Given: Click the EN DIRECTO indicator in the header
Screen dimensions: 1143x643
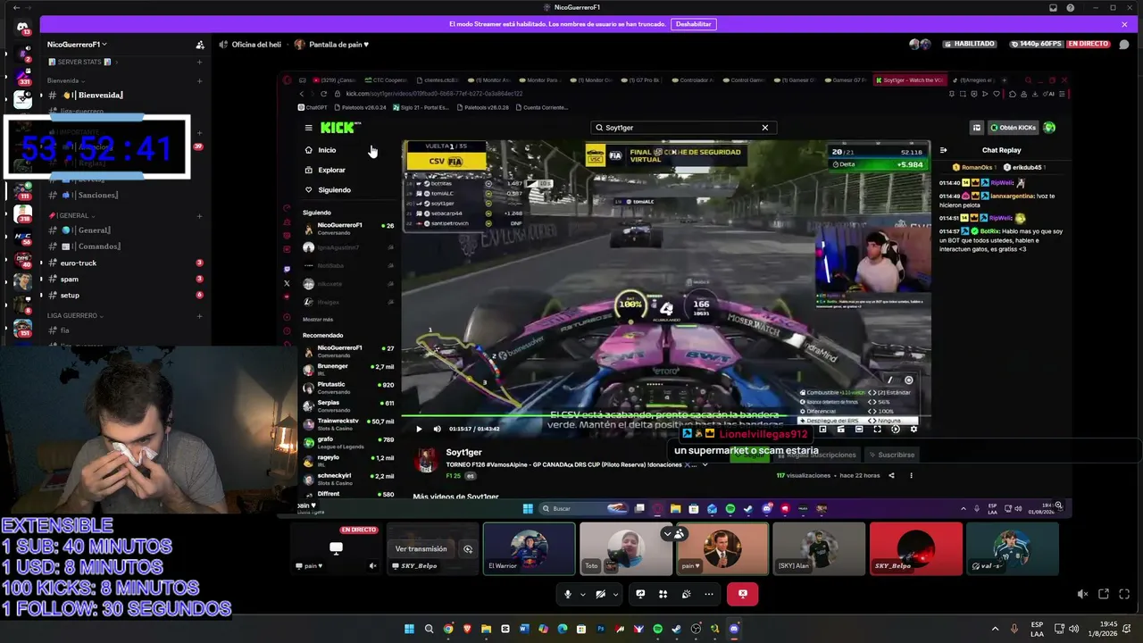Looking at the screenshot, I should tap(1088, 44).
